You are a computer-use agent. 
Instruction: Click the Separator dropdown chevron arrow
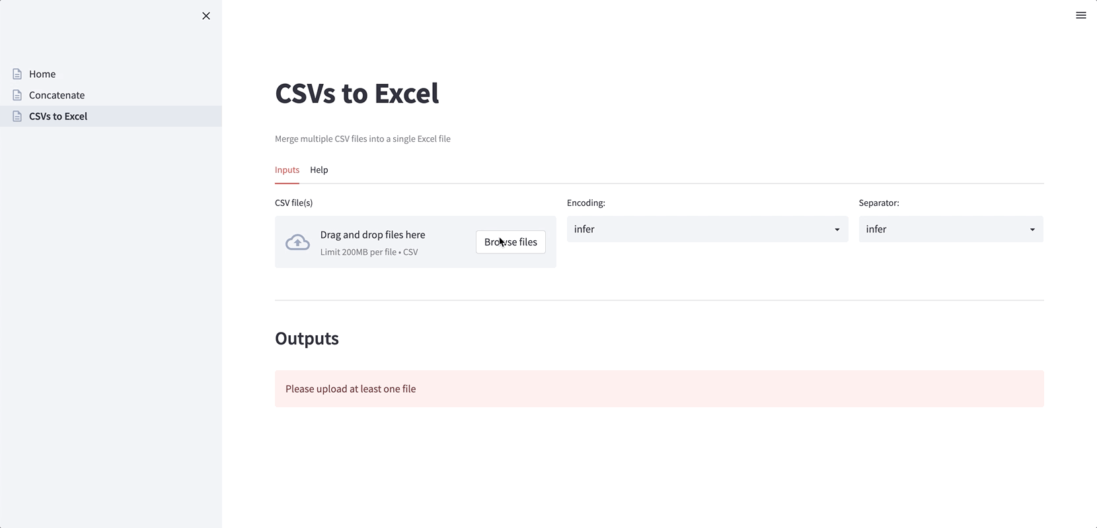coord(1032,229)
